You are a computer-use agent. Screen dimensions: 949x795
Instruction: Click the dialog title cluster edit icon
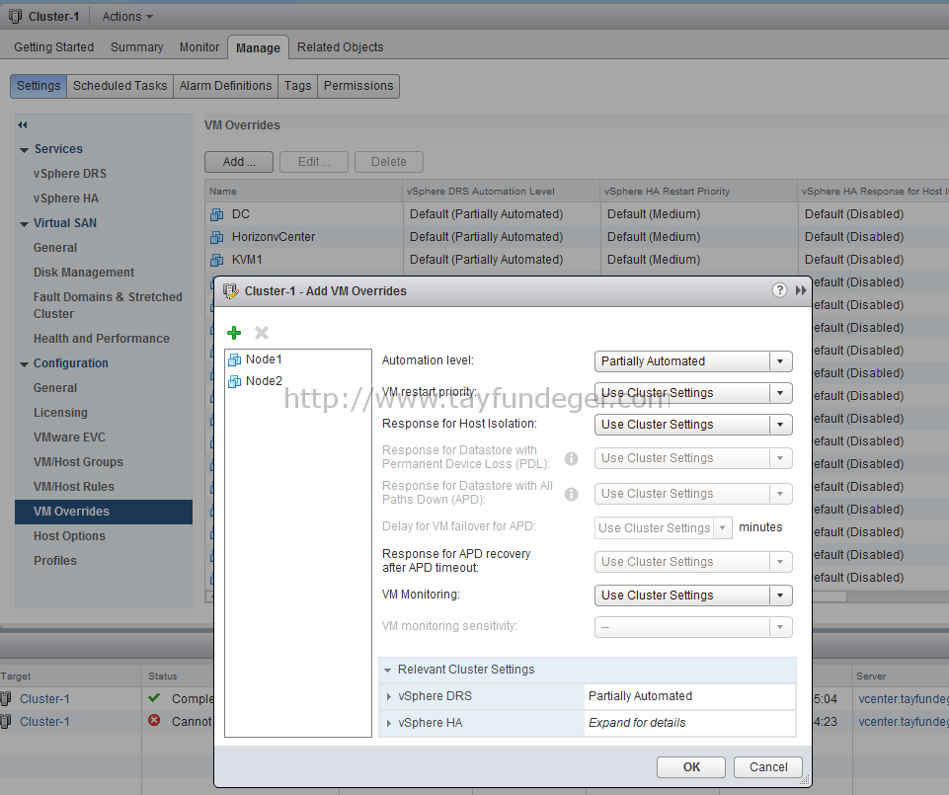coord(231,291)
